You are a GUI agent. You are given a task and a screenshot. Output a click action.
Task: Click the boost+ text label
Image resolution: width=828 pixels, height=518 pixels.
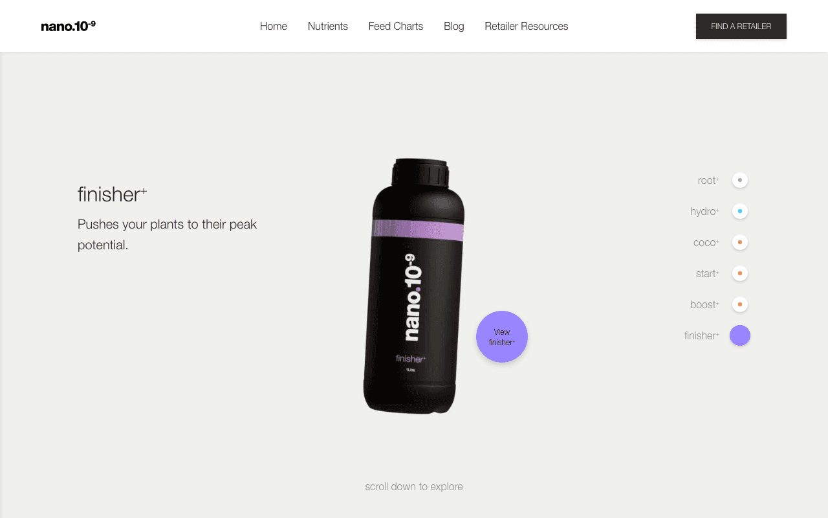click(705, 305)
